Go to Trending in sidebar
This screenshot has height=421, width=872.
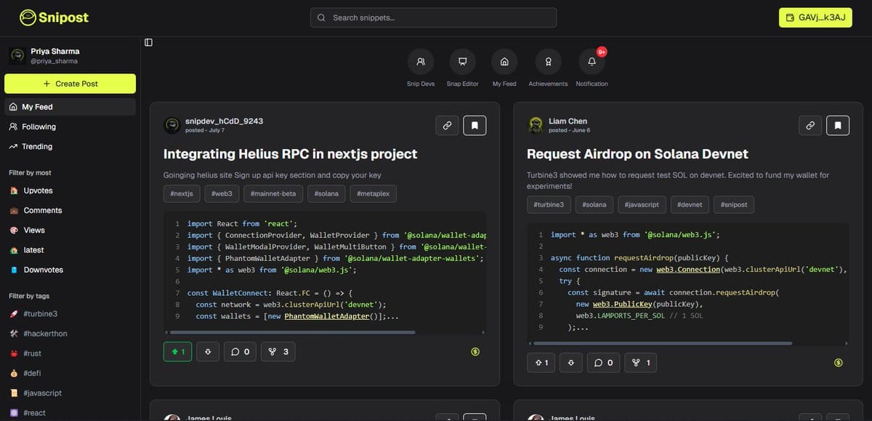[x=37, y=146]
